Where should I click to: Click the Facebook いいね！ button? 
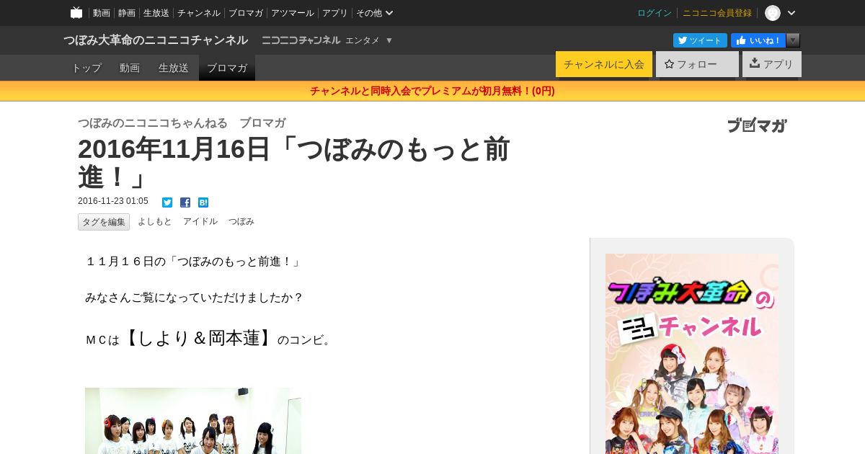[x=758, y=40]
